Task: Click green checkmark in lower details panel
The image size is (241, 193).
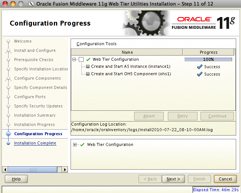Action: (x=82, y=144)
